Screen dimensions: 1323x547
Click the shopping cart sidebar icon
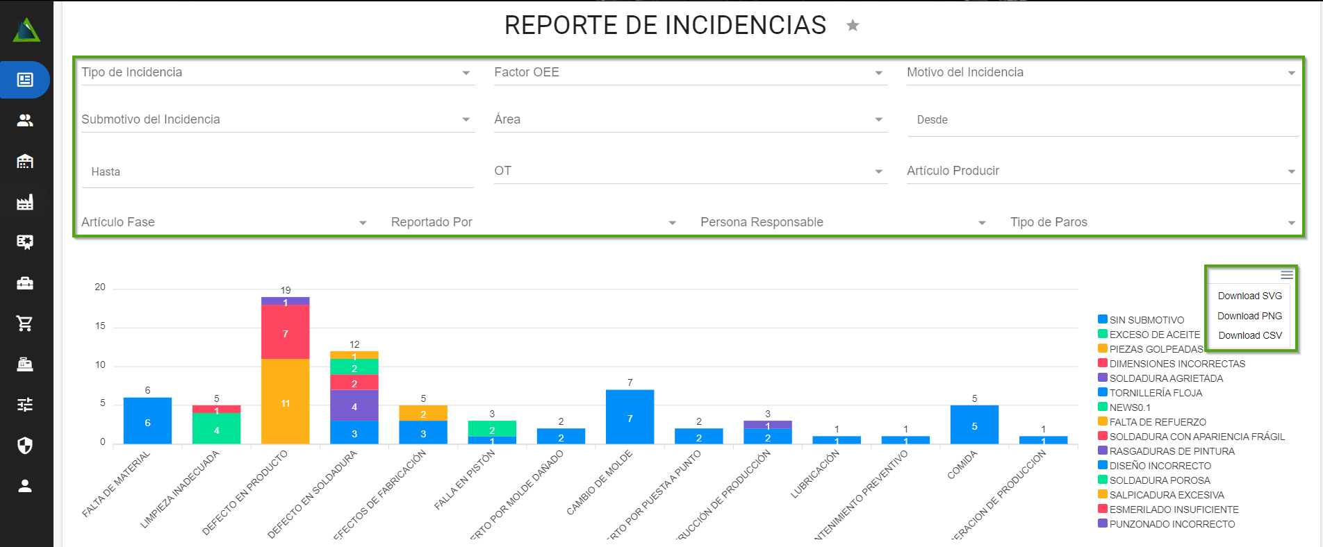click(25, 323)
